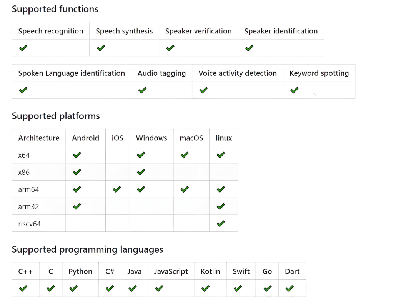Image resolution: width=396 pixels, height=304 pixels.
Task: Click the Voice activity detection header cell
Action: click(238, 73)
